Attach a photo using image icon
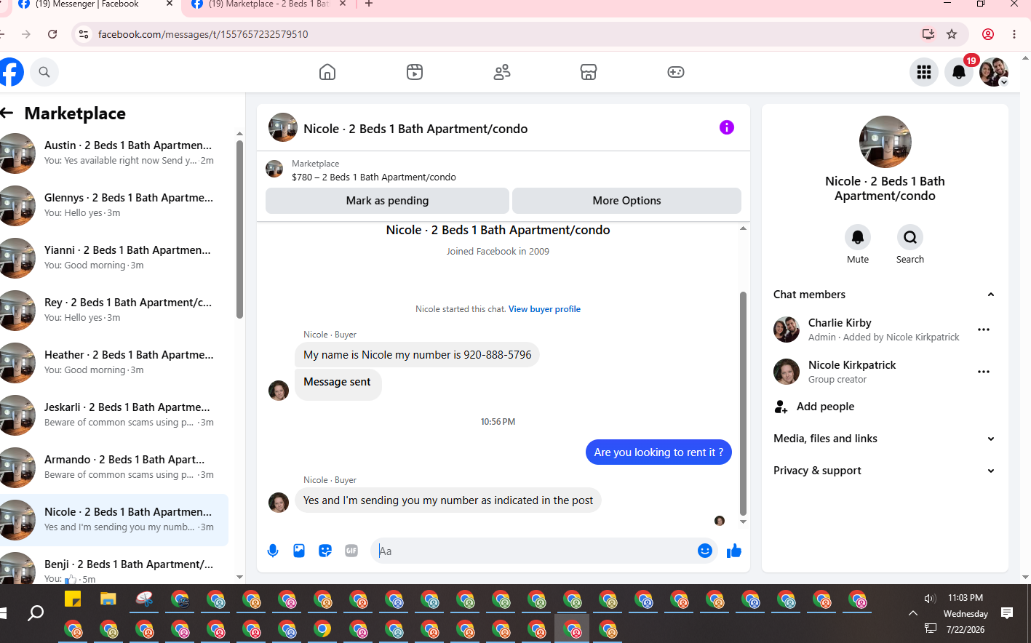 tap(299, 551)
